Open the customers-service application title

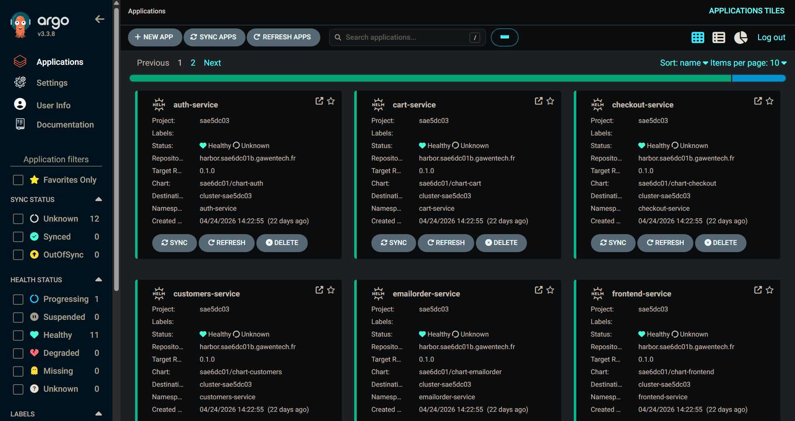[x=207, y=293]
